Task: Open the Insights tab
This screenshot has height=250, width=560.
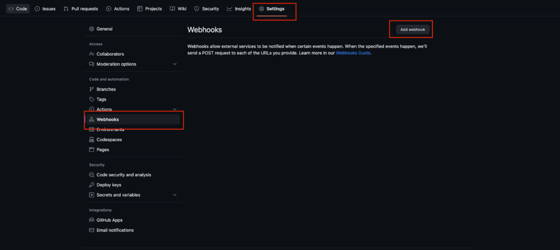Action: pyautogui.click(x=239, y=9)
